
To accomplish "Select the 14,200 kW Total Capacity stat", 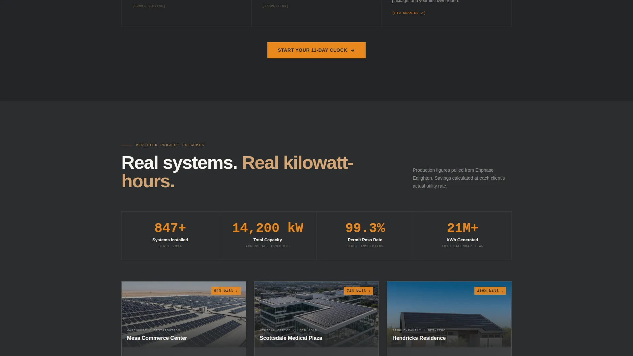I will 268,236.
